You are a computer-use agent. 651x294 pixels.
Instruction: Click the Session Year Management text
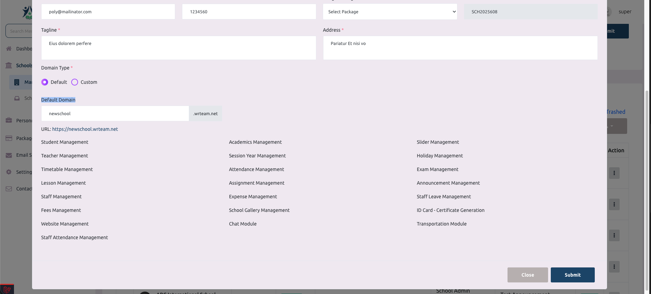coord(257,156)
